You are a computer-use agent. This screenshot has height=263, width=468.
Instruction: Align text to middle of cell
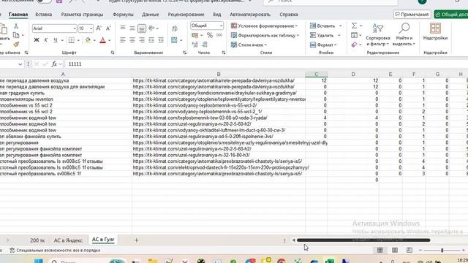132,28
